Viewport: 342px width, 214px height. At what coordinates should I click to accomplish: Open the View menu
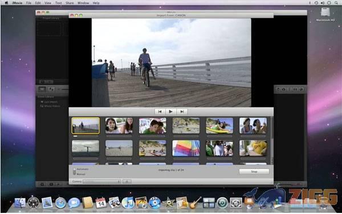tap(48, 3)
